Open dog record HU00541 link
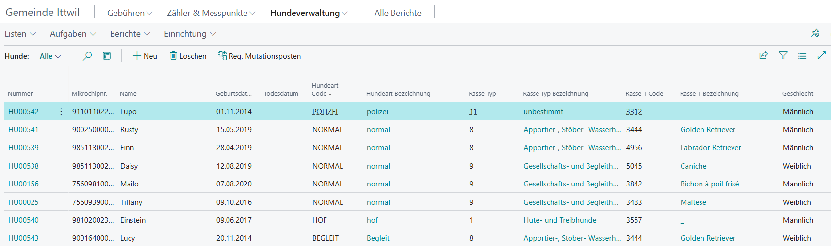The width and height of the screenshot is (831, 246). pos(23,130)
